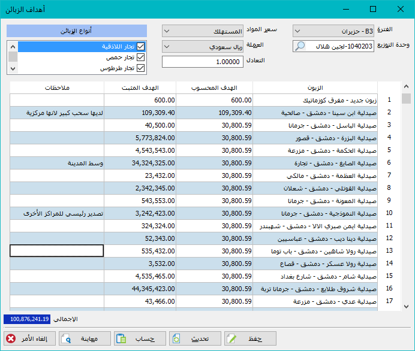Image resolution: width=415 pixels, height=351 pixels.
Task: Click the table scrollbar up arrow
Action: (406, 86)
